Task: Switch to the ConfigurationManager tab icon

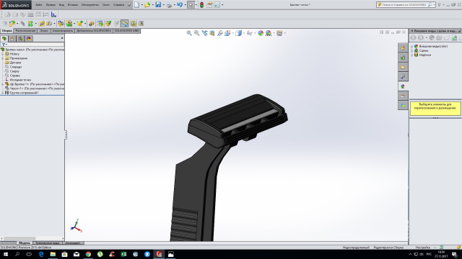Action: (20, 39)
